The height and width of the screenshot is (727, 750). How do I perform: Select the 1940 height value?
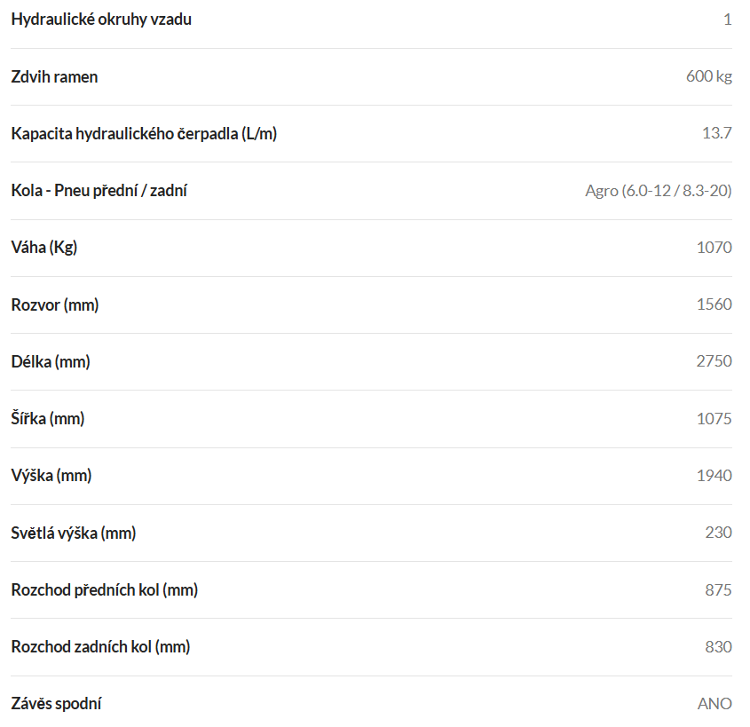coord(714,476)
